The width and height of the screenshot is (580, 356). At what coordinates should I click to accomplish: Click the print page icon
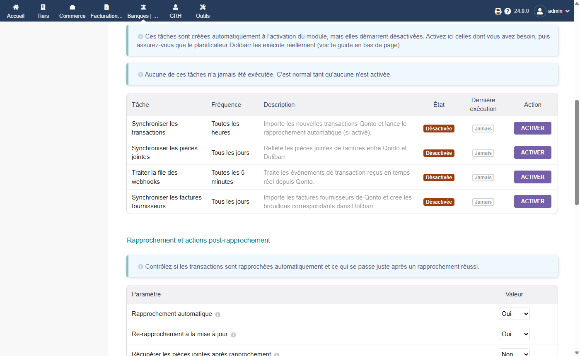tap(498, 11)
